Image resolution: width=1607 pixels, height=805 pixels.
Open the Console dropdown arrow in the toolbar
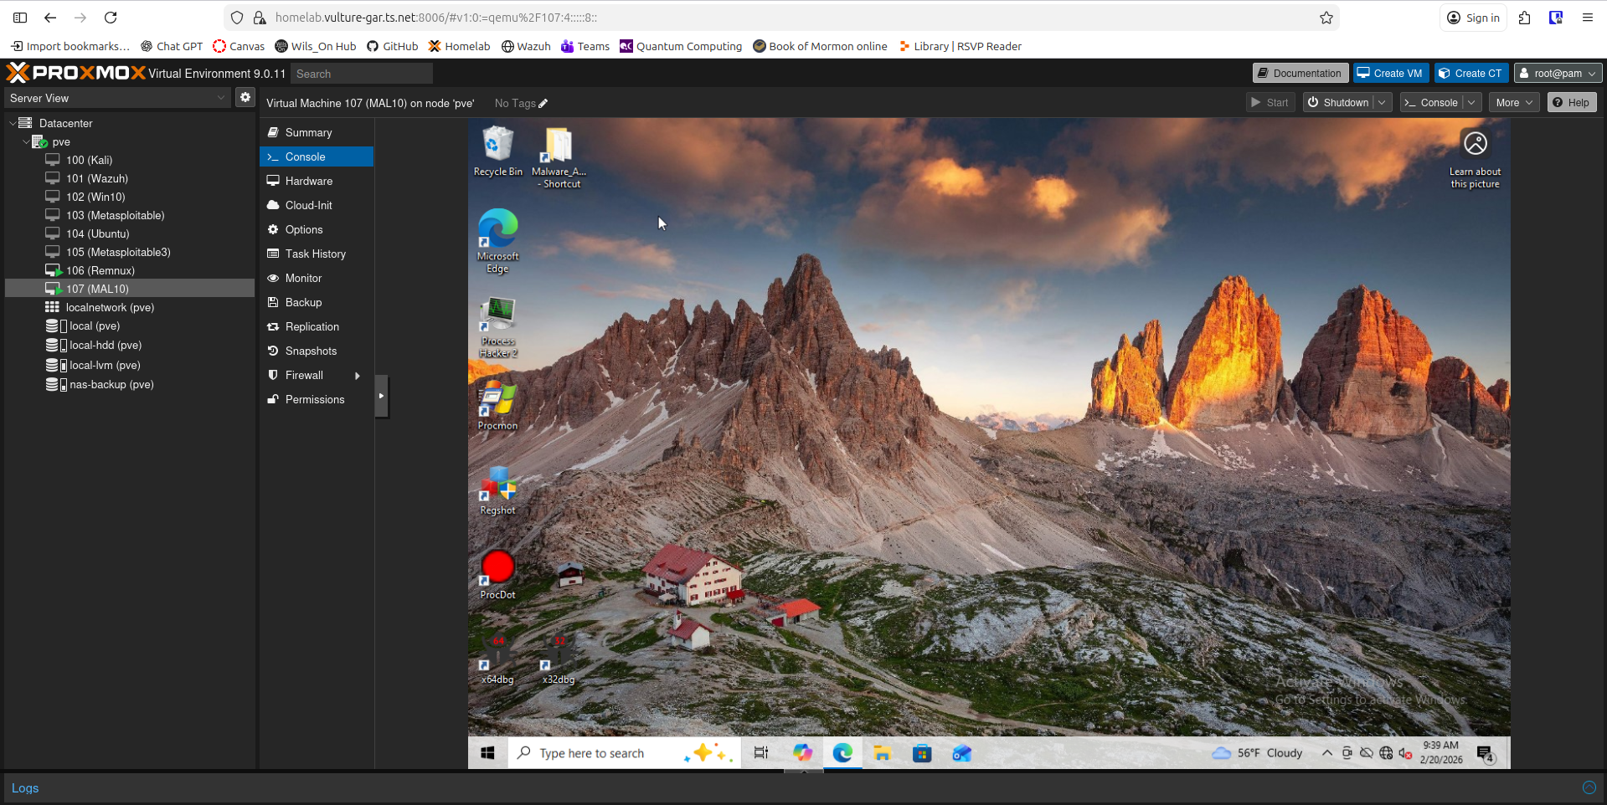point(1471,102)
